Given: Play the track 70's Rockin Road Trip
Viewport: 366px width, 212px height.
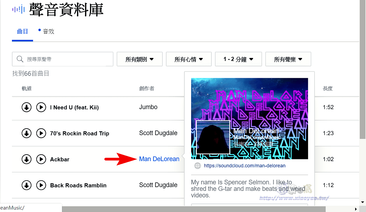Looking at the screenshot, I should coord(41,133).
